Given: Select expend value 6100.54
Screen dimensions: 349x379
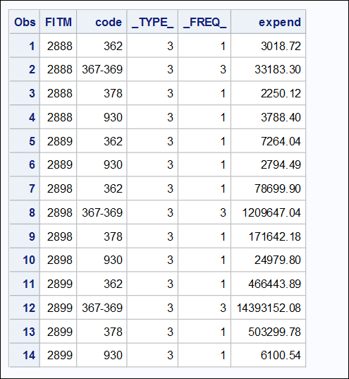Looking at the screenshot, I should (281, 355).
